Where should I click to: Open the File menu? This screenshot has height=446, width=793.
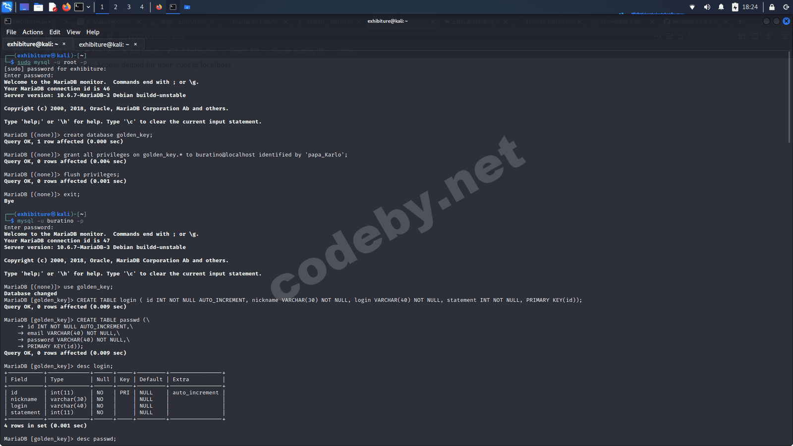11,32
